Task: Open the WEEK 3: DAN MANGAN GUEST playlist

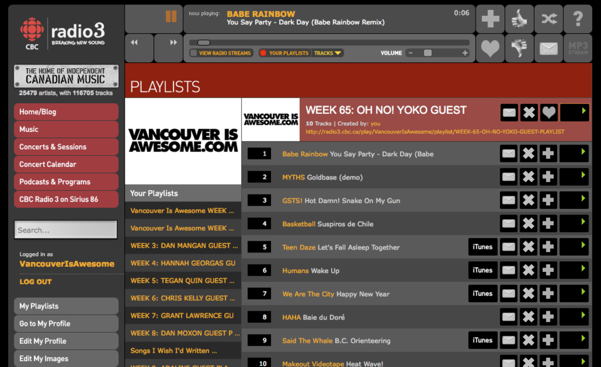Action: coord(183,246)
